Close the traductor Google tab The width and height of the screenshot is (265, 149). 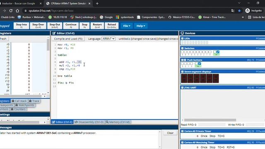coord(41,3)
